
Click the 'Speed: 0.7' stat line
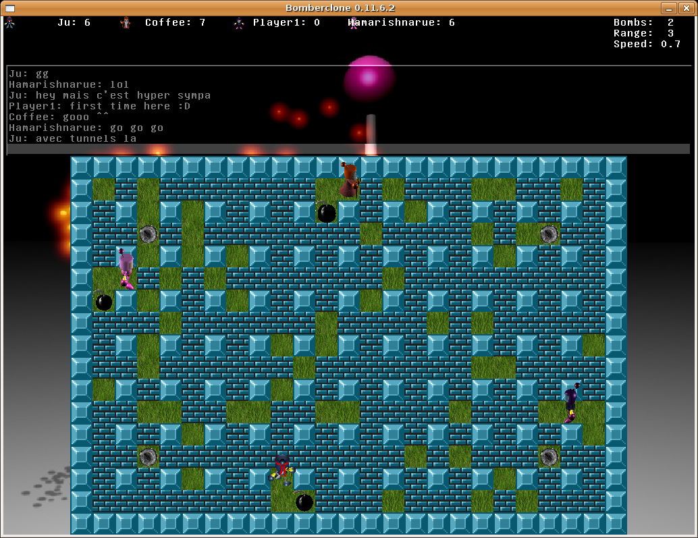pyautogui.click(x=647, y=44)
